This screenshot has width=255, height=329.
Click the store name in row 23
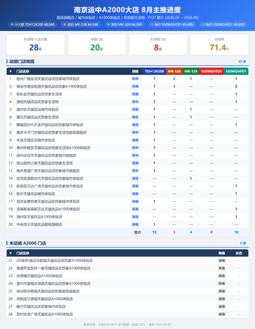coord(39,276)
